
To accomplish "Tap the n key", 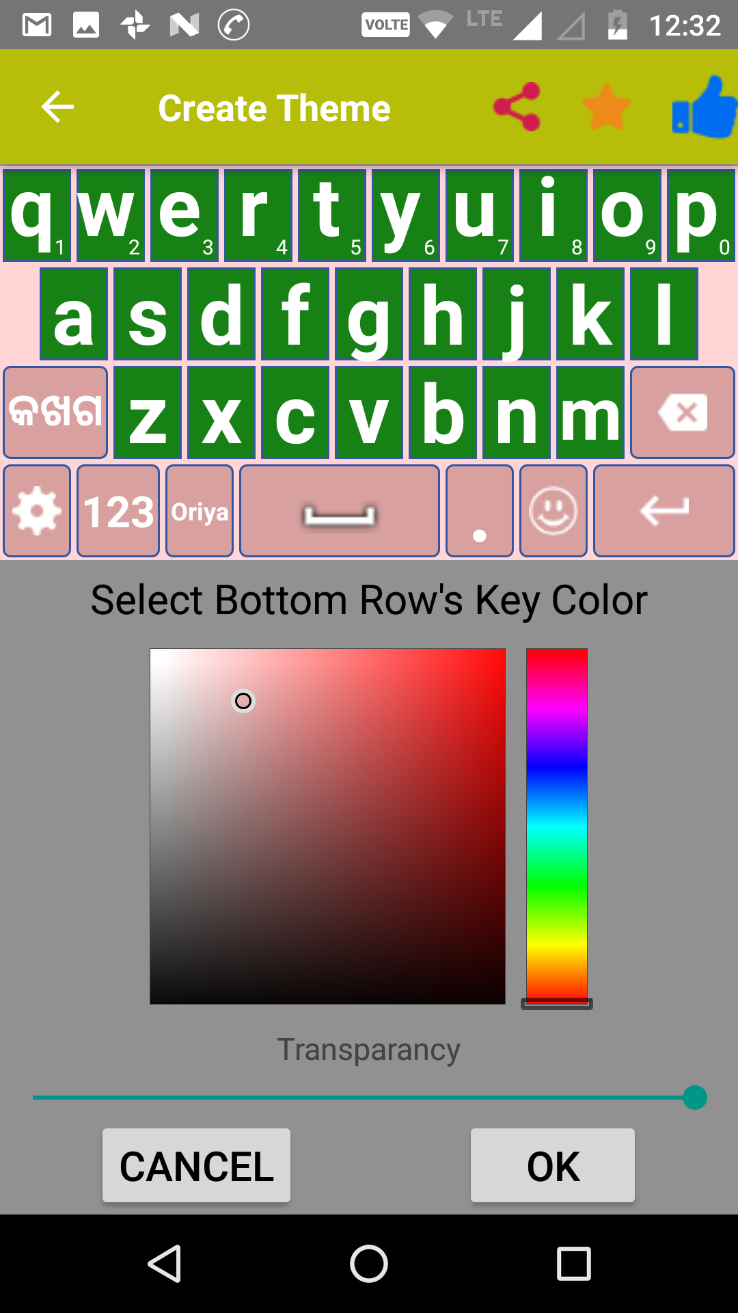I will pos(517,412).
